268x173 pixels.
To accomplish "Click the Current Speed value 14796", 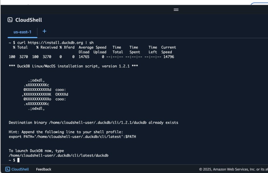I will point(169,57).
